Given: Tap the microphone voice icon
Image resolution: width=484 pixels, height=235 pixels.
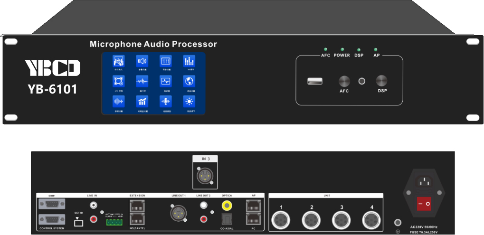Looking at the screenshot, I should pyautogui.click(x=166, y=101).
